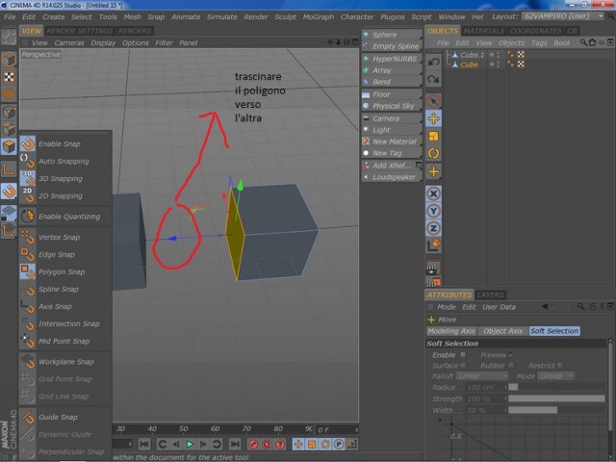Add a HyperNURBS object
This screenshot has width=616, height=462.
click(392, 59)
